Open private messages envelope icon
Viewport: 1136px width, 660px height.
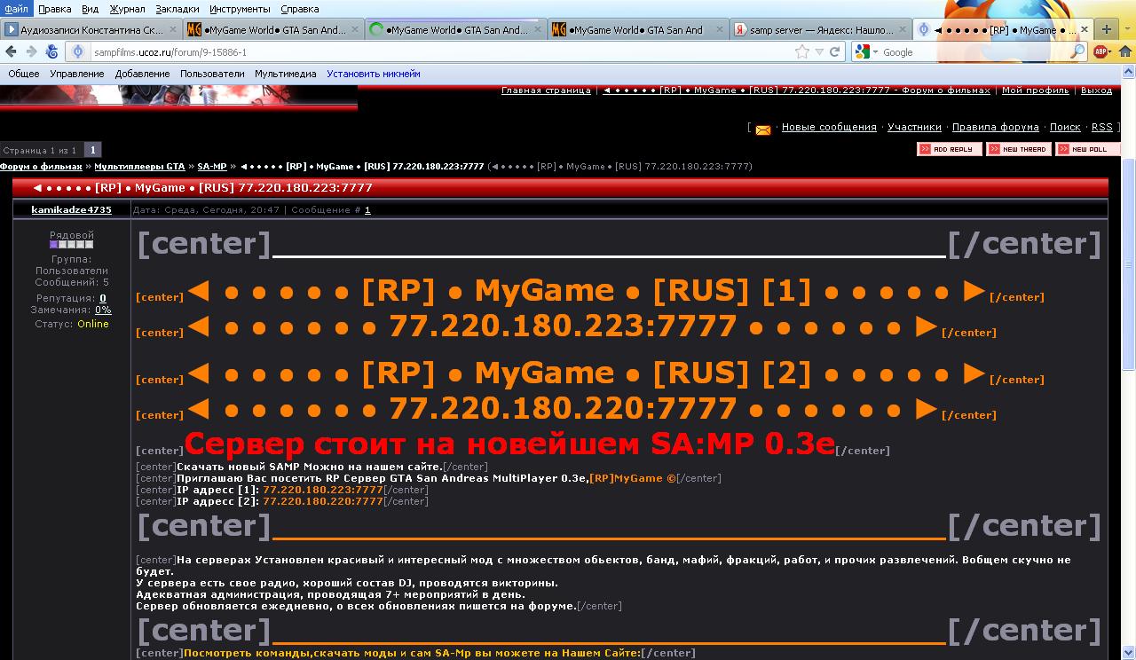762,130
